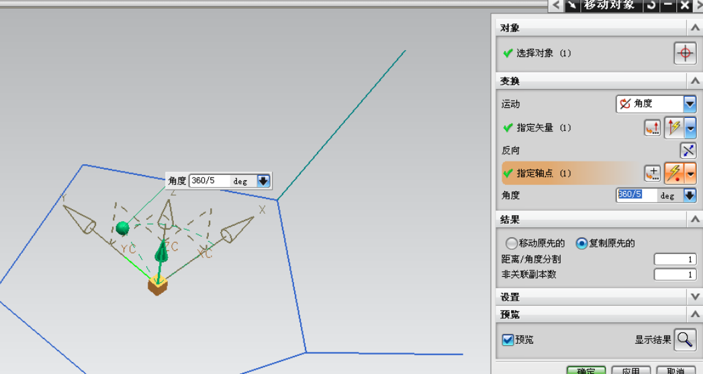703x374 pixels.
Task: Click the 应用 button
Action: pos(630,371)
